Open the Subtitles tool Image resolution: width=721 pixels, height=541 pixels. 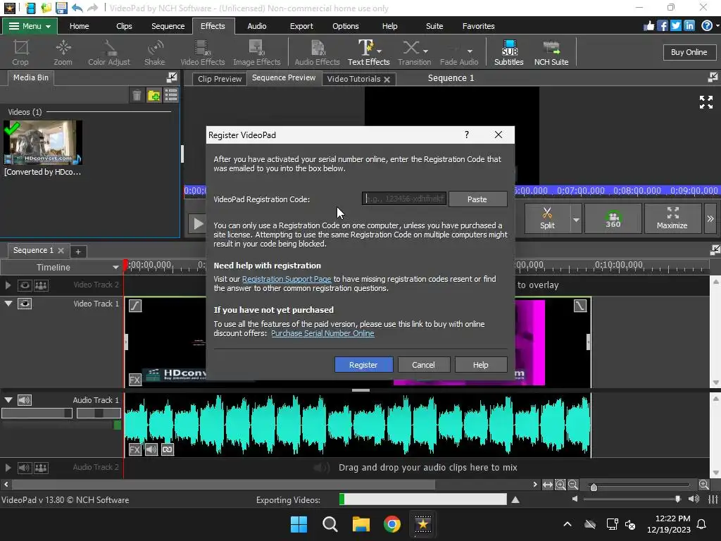[508, 52]
